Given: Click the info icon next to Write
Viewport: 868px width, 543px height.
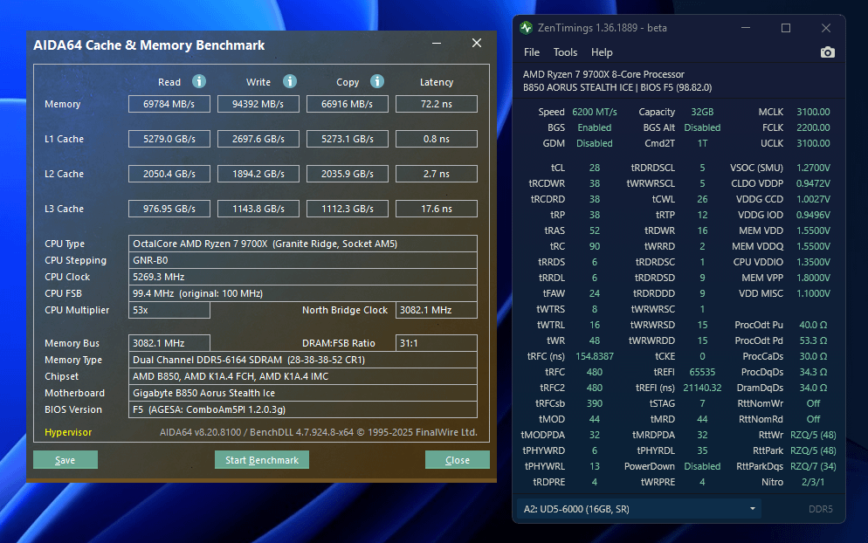Looking at the screenshot, I should pyautogui.click(x=289, y=81).
